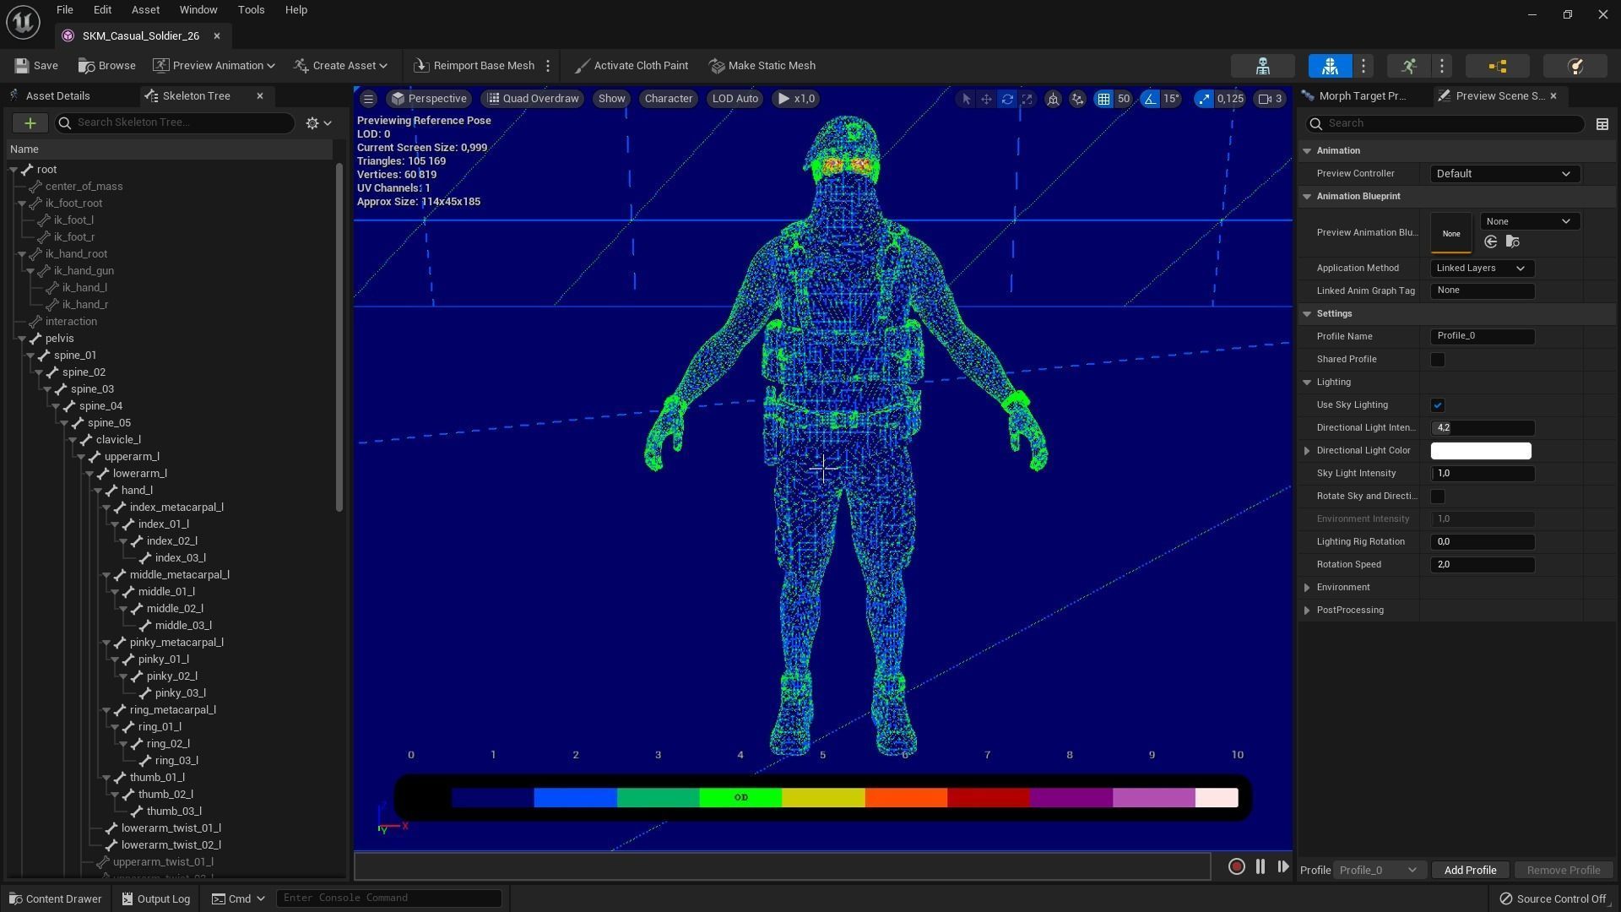This screenshot has width=1621, height=912.
Task: Toggle rotation angle snapping icon
Action: pyautogui.click(x=1151, y=99)
